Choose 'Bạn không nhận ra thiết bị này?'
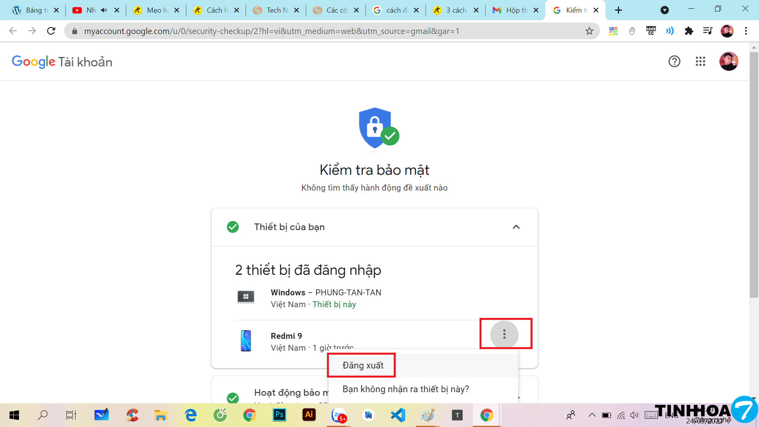759x427 pixels. (406, 389)
